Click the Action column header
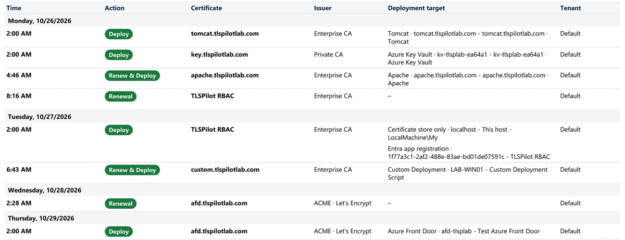This screenshot has height=240, width=625. point(115,8)
